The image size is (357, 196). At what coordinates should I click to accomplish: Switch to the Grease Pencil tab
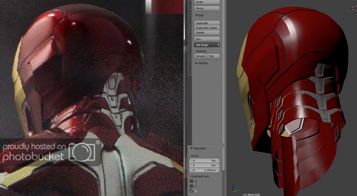[x=190, y=66]
